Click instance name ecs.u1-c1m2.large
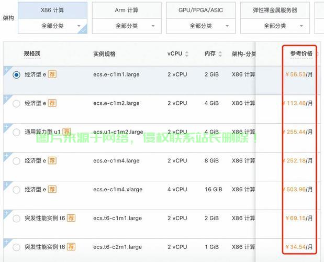This screenshot has width=324, height=262. (x=118, y=132)
